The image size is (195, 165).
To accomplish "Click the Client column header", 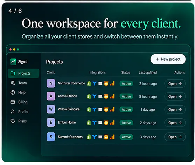I will click(x=51, y=73).
